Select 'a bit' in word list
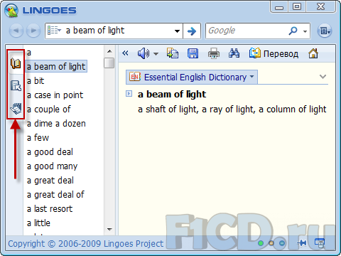The height and width of the screenshot is (256, 341). 36,81
